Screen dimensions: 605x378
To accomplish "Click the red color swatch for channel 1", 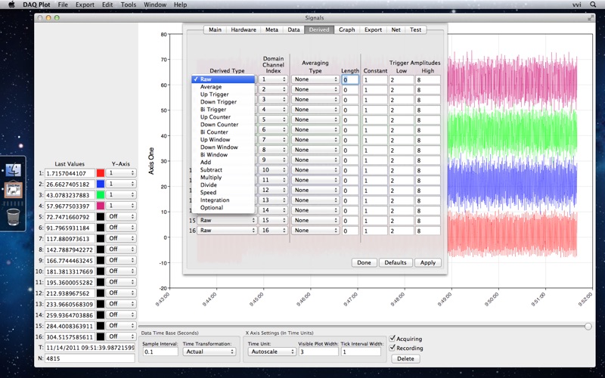I will pos(101,173).
